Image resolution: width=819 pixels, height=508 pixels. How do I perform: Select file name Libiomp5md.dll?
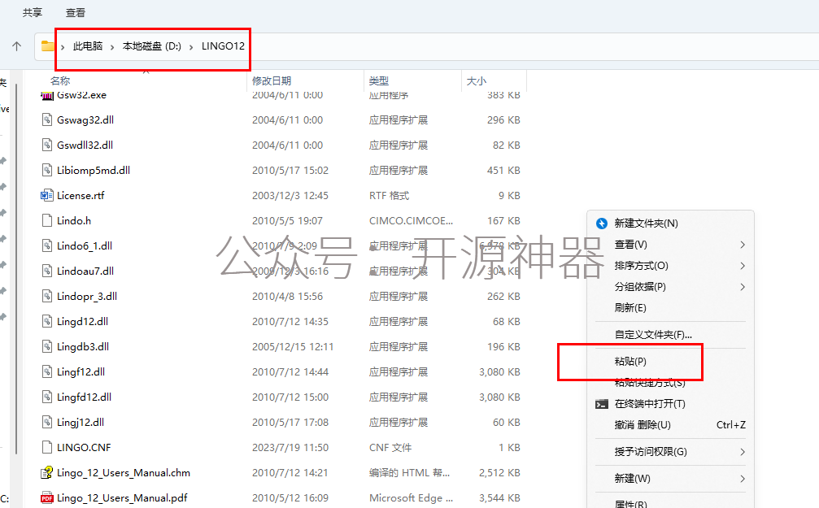coord(94,170)
